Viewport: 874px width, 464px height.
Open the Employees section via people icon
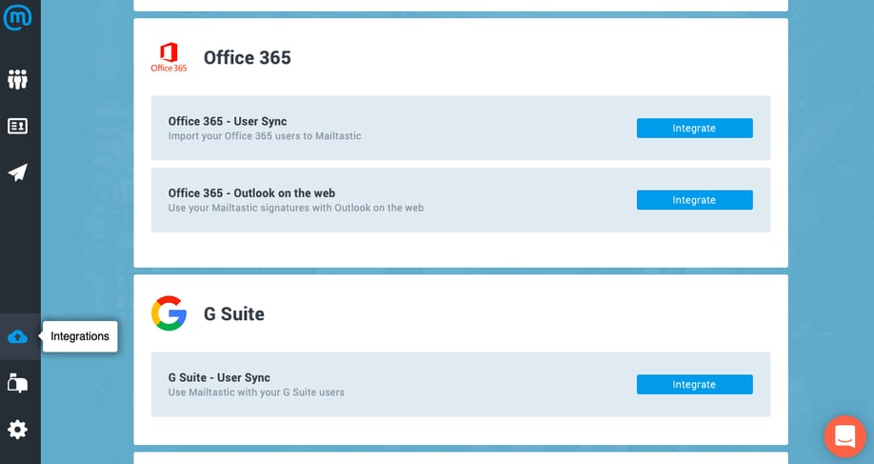[x=17, y=79]
